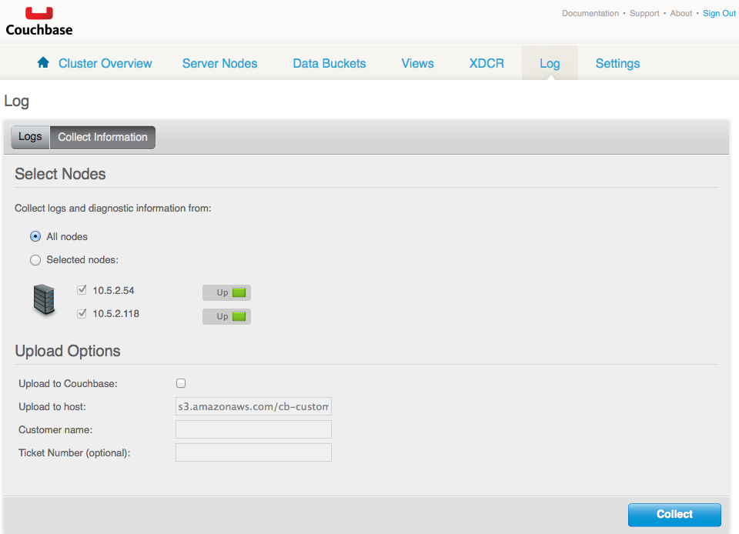Click 'Collect logs and diagnostic information from:' text

113,209
